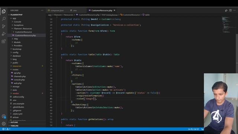This screenshot has width=238, height=134.
Task: Click the Ln 45, Col 32 status item
Action: pos(193,129)
